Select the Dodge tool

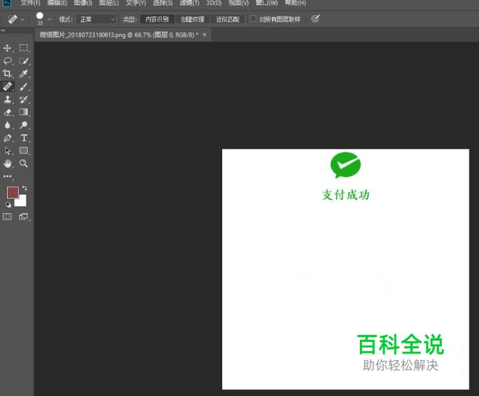[24, 125]
